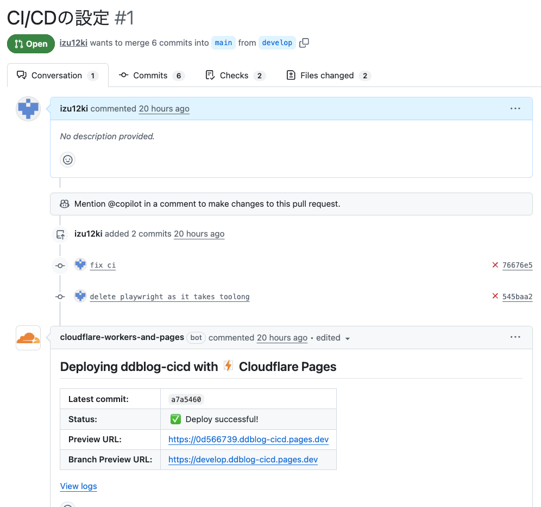The width and height of the screenshot is (541, 507).
Task: Go to the Files changed tab
Action: tap(328, 76)
